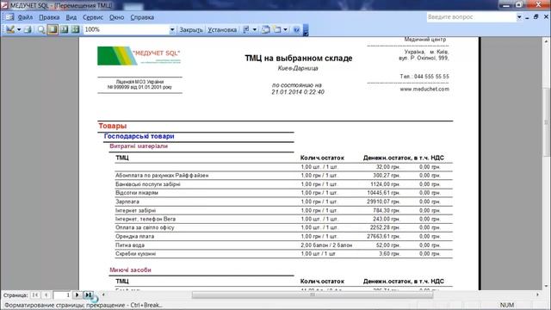Open the New Object dropdown arrow

pos(285,29)
